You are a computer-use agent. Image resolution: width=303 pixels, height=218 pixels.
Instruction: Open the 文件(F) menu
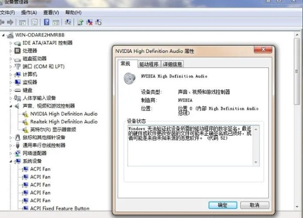[x=7, y=13]
